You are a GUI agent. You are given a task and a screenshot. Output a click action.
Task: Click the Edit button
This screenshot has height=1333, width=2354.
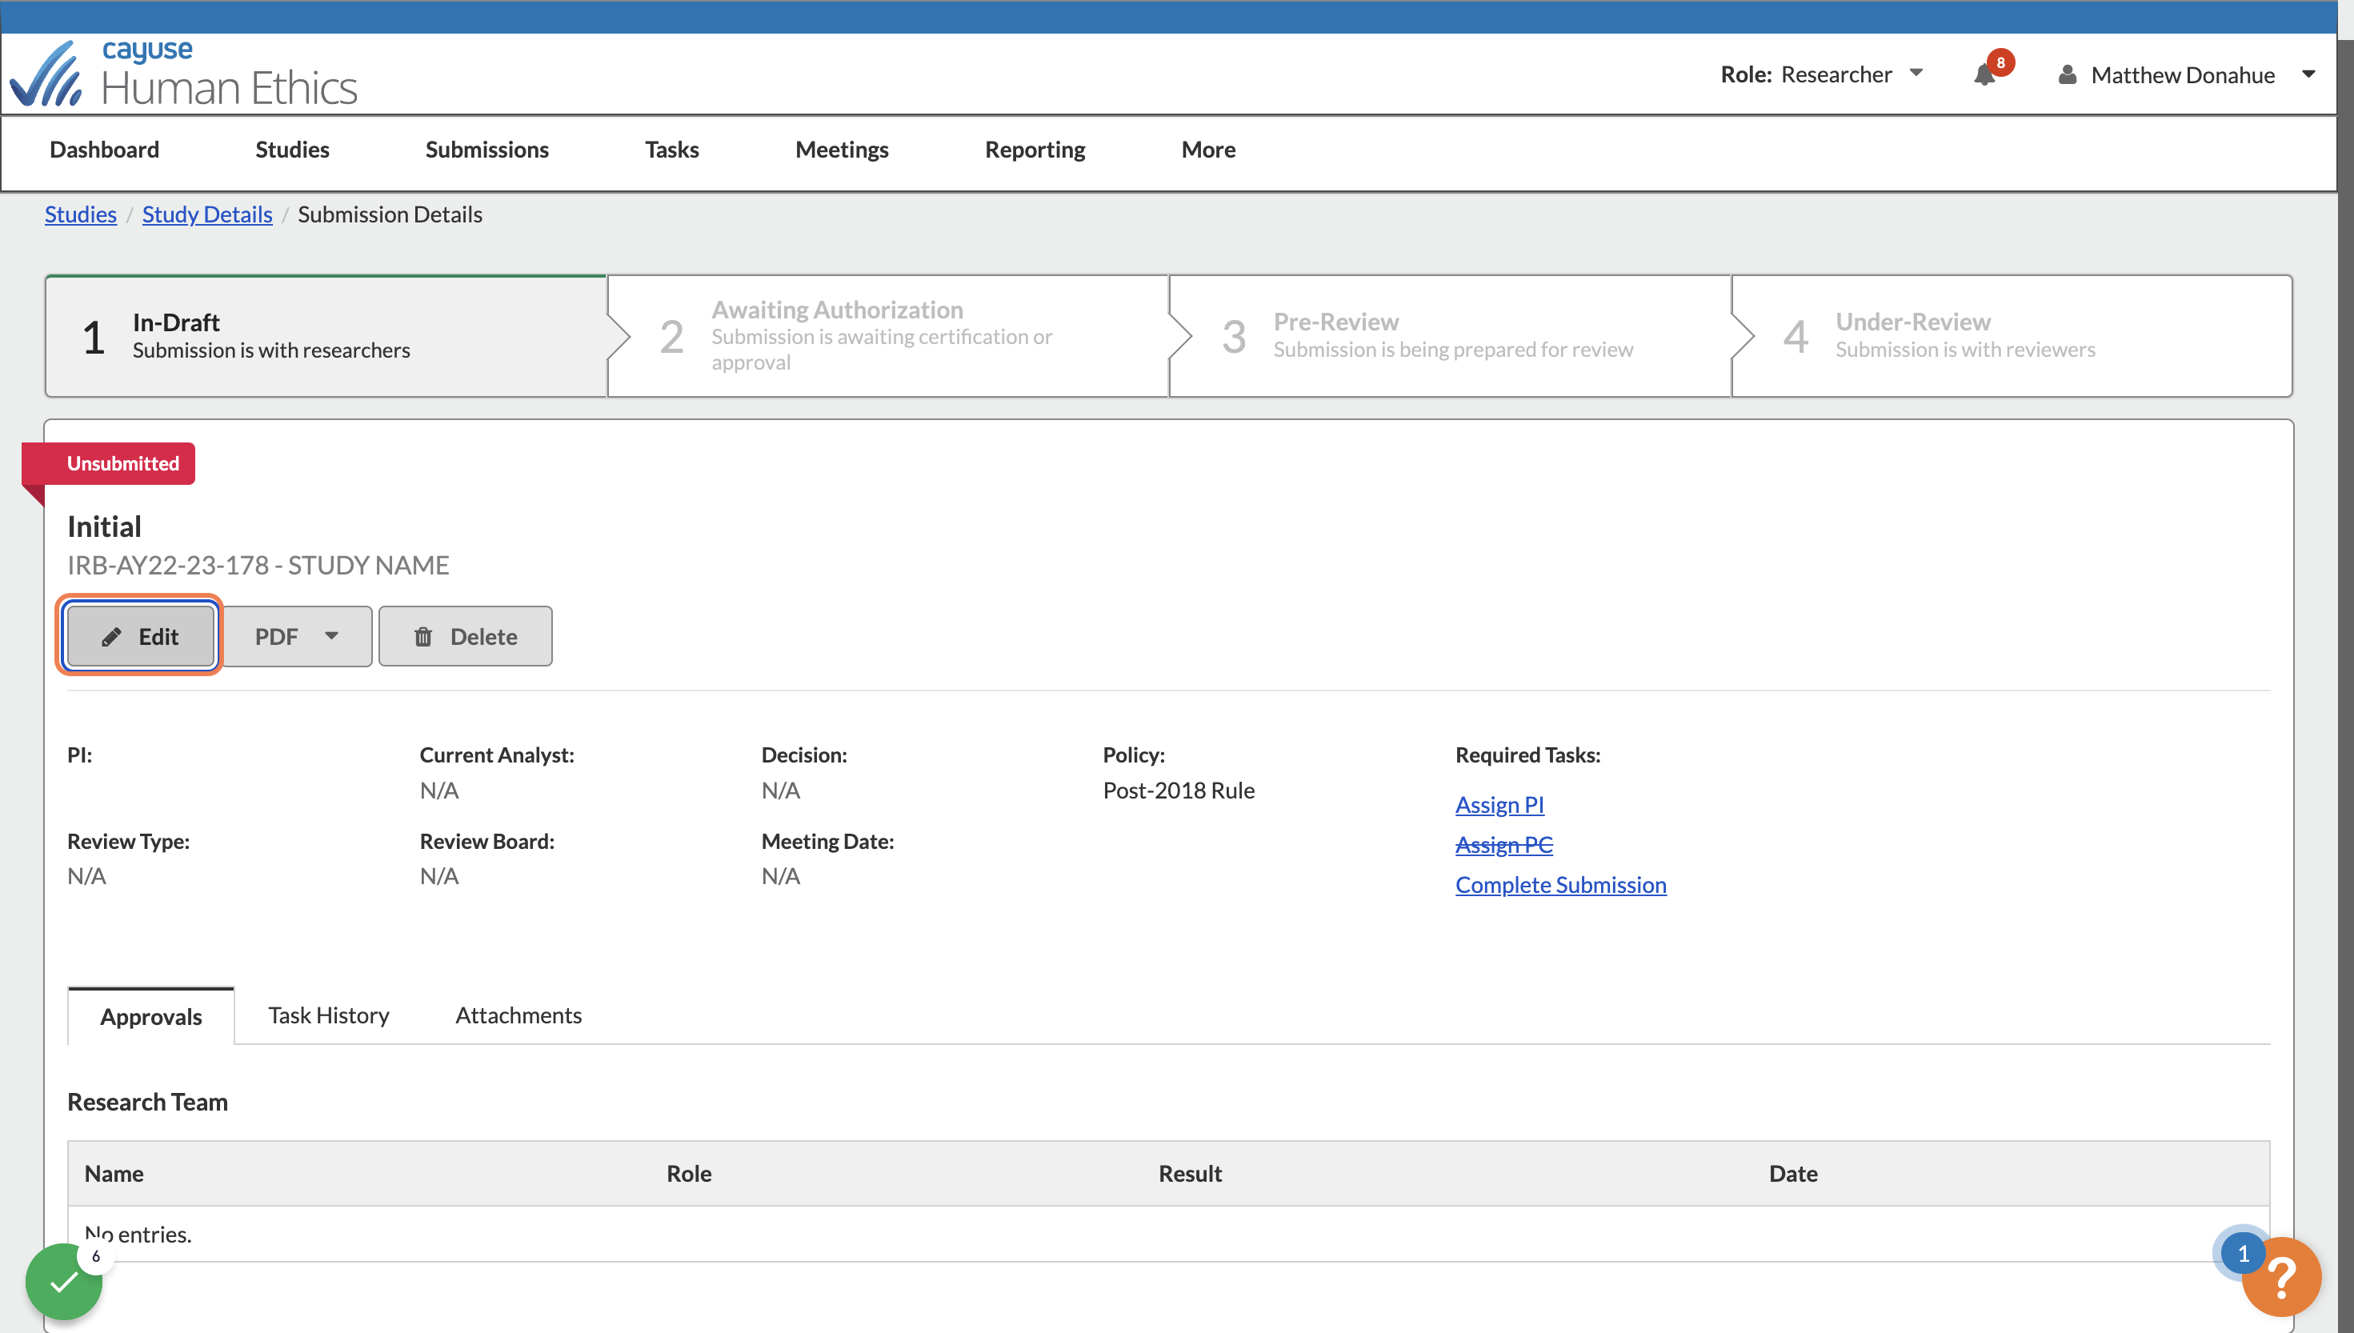click(140, 635)
